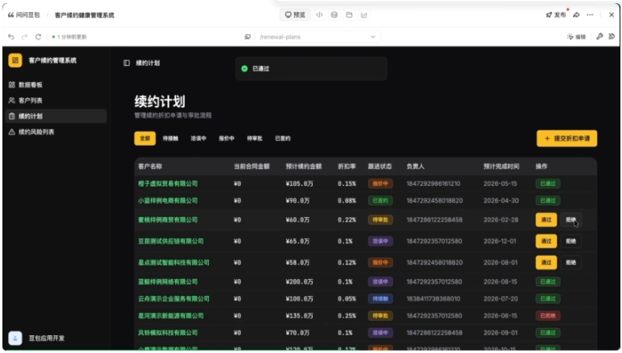622x353 pixels.
Task: Select the 待审批 filter tab
Action: pyautogui.click(x=255, y=138)
